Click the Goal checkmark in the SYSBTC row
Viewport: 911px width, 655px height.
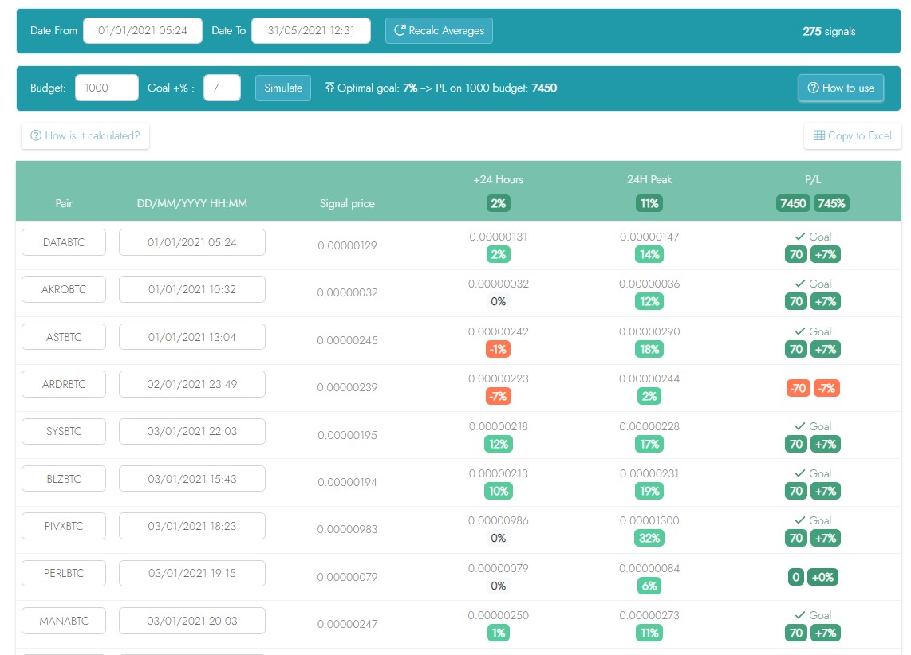click(800, 426)
